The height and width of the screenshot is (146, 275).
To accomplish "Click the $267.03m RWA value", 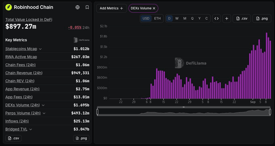I will point(80,57).
